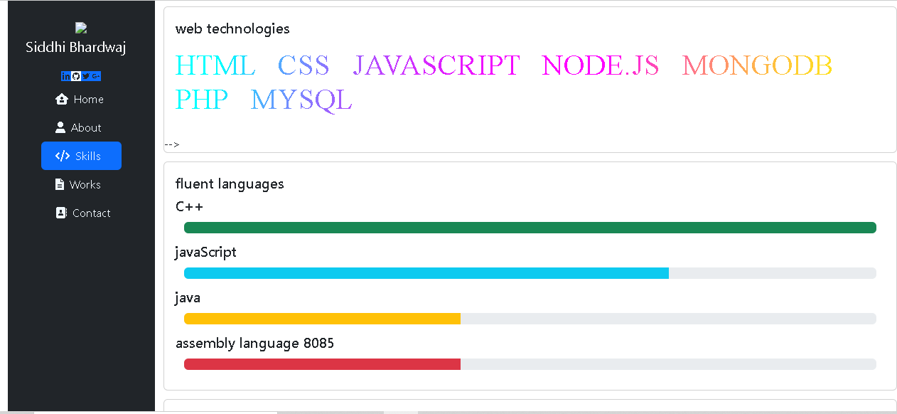Click the C++ skill label
The height and width of the screenshot is (414, 897).
(x=189, y=207)
